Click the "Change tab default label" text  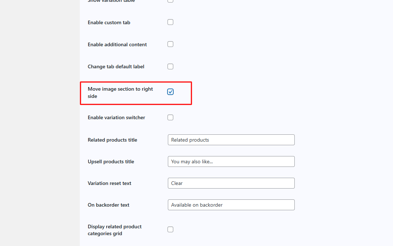116,66
